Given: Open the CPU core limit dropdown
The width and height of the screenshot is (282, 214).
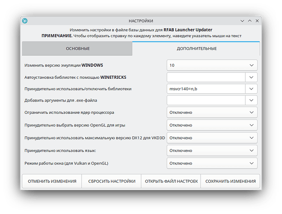Looking at the screenshot, I should (x=212, y=113).
